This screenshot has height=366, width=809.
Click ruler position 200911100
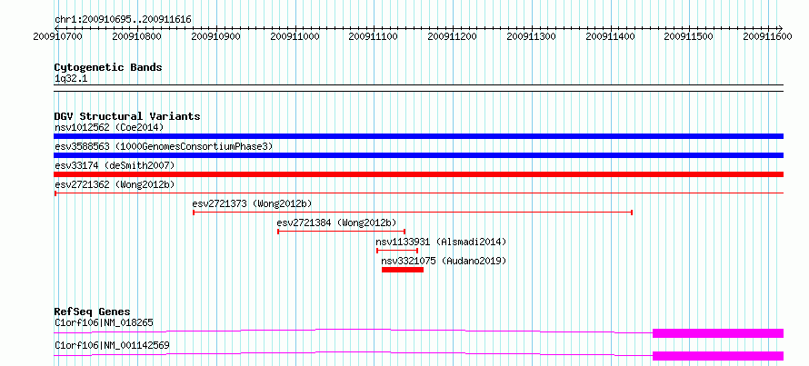pyautogui.click(x=374, y=36)
